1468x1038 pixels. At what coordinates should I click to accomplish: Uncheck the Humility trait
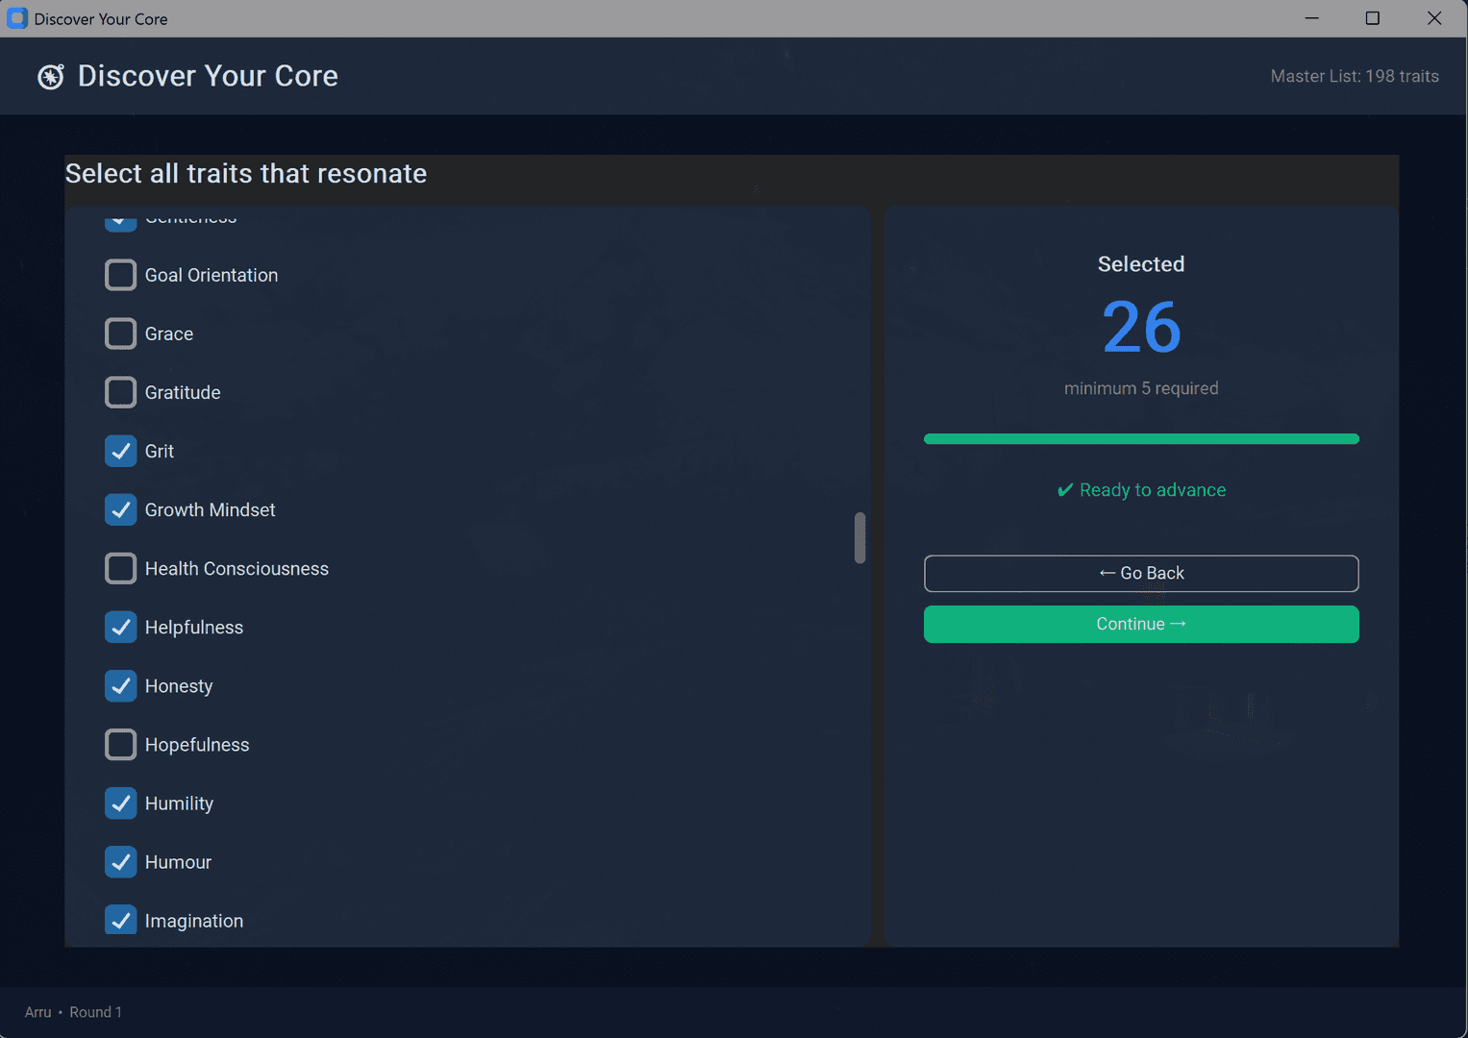coord(120,803)
